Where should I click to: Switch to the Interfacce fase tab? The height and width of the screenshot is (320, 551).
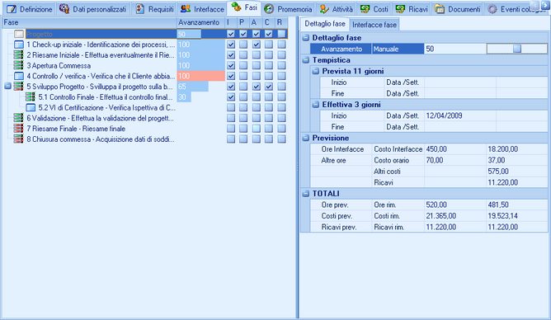coord(374,25)
